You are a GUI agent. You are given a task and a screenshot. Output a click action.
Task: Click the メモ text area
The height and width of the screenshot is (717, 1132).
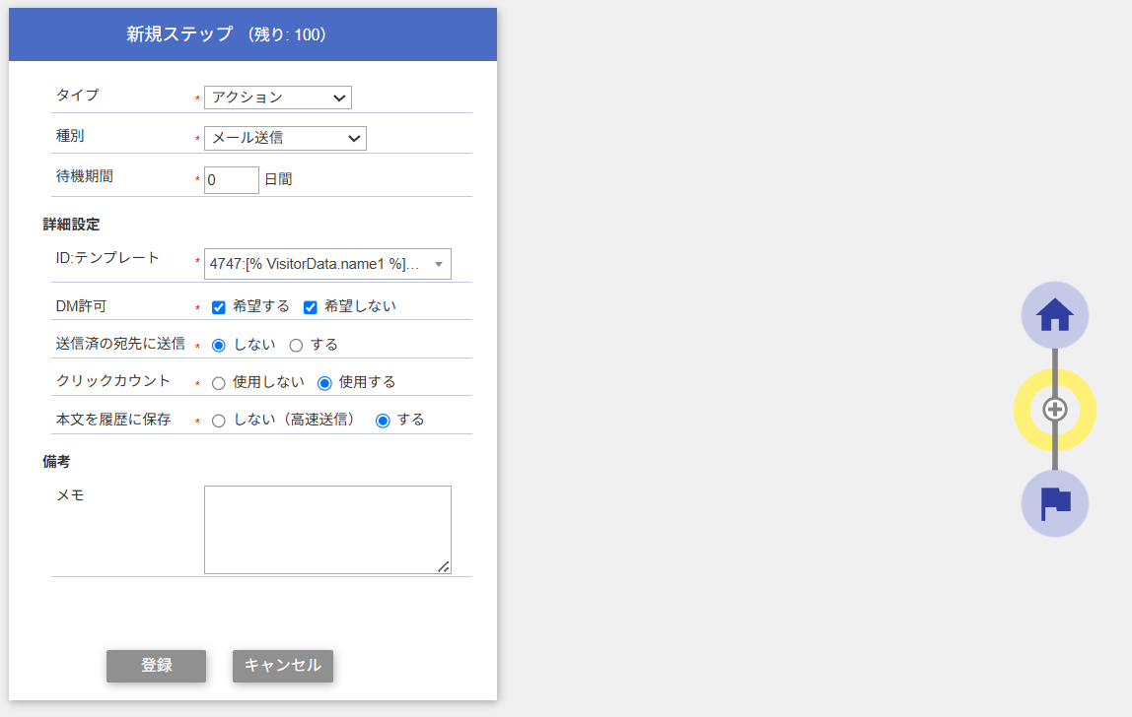[x=327, y=530]
